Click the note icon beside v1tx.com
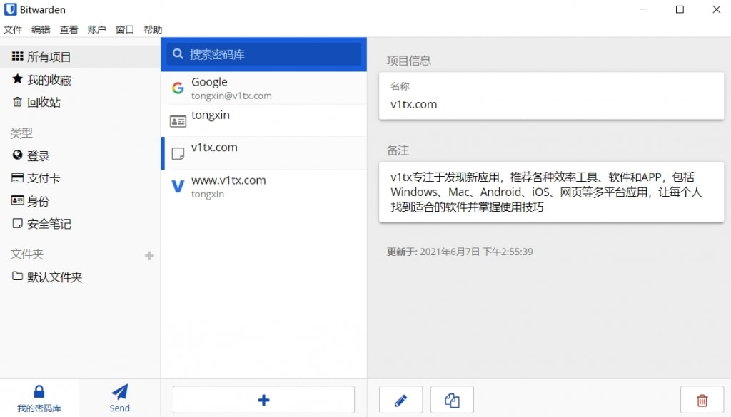Viewport: 731px width, 417px height. [x=178, y=153]
